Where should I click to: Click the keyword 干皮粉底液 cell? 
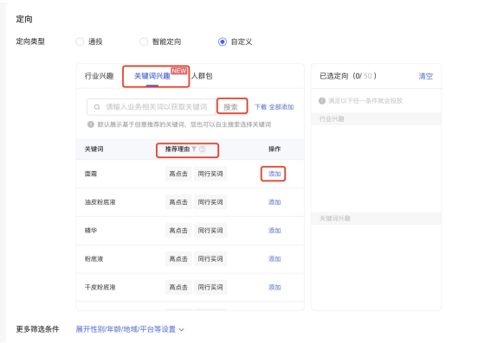click(x=100, y=287)
